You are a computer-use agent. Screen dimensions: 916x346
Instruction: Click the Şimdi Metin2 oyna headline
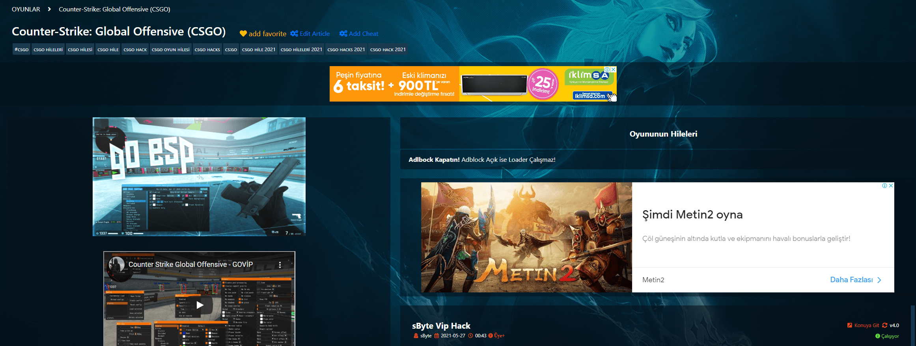pyautogui.click(x=692, y=215)
